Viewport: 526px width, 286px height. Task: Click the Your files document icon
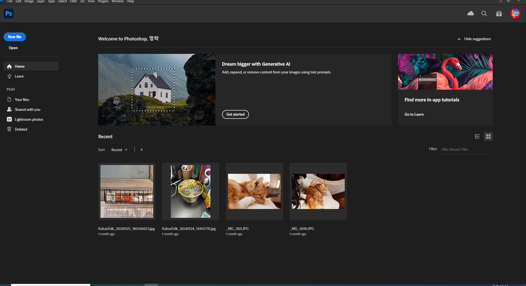tap(9, 99)
